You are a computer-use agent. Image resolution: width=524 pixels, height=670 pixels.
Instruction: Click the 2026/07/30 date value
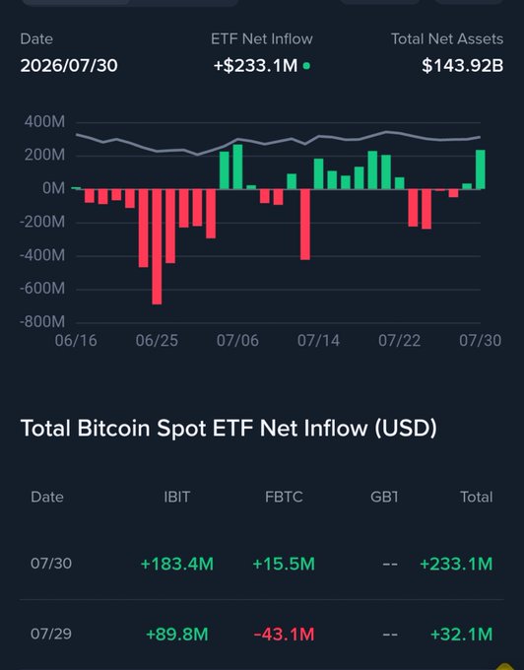coord(69,65)
